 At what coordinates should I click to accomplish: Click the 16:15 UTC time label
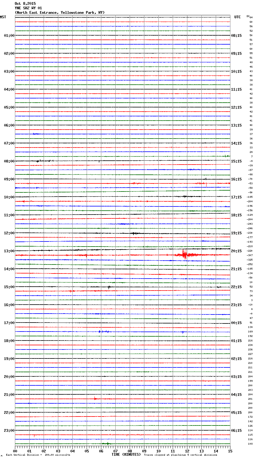click(x=236, y=179)
